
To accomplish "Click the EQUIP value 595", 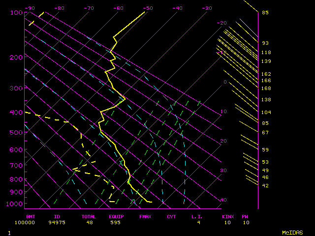I will tap(114, 222).
